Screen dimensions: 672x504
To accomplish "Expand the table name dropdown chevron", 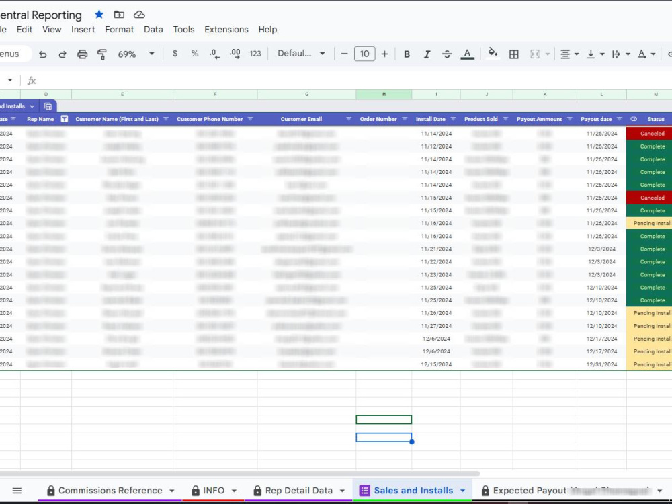I will [x=32, y=106].
